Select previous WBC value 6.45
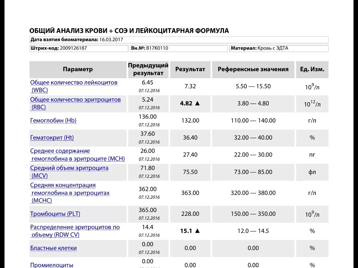Viewport: 358px width, 268px height. (148, 83)
